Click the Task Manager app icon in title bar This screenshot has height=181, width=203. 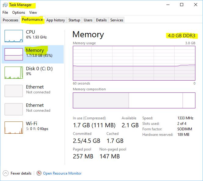coord(5,5)
